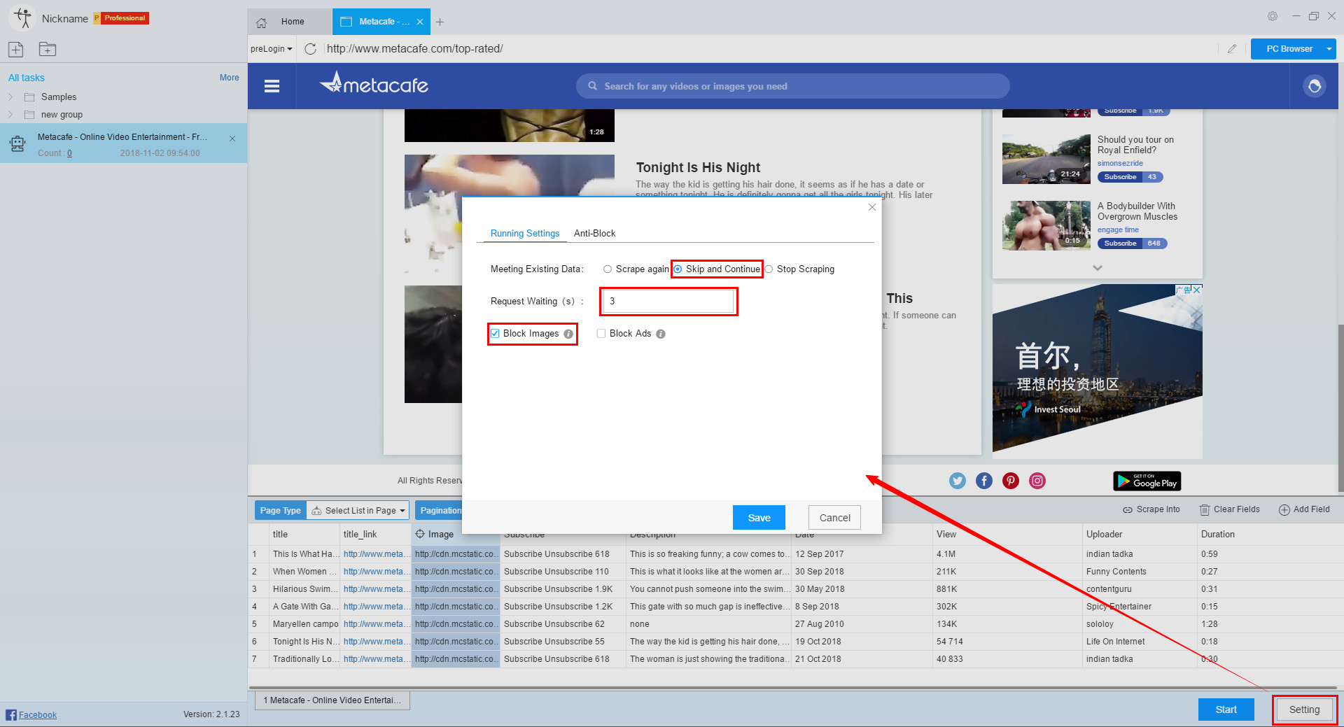
Task: Close the Metacafe task in sidebar
Action: click(232, 139)
